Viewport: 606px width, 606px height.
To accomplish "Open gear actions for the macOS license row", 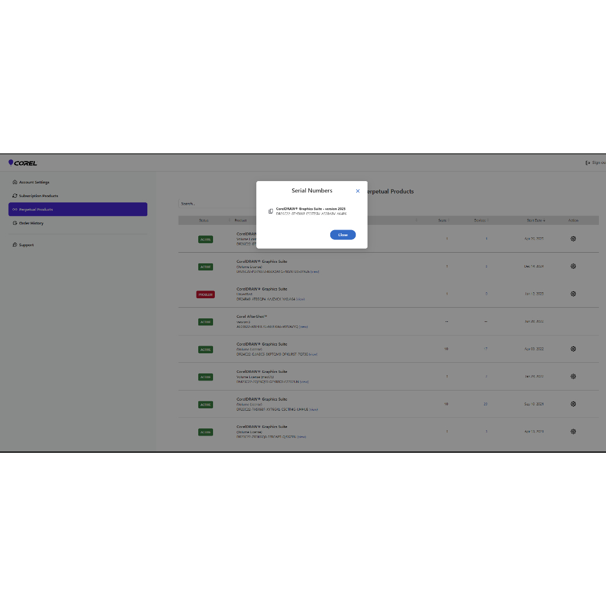I will coord(573,376).
